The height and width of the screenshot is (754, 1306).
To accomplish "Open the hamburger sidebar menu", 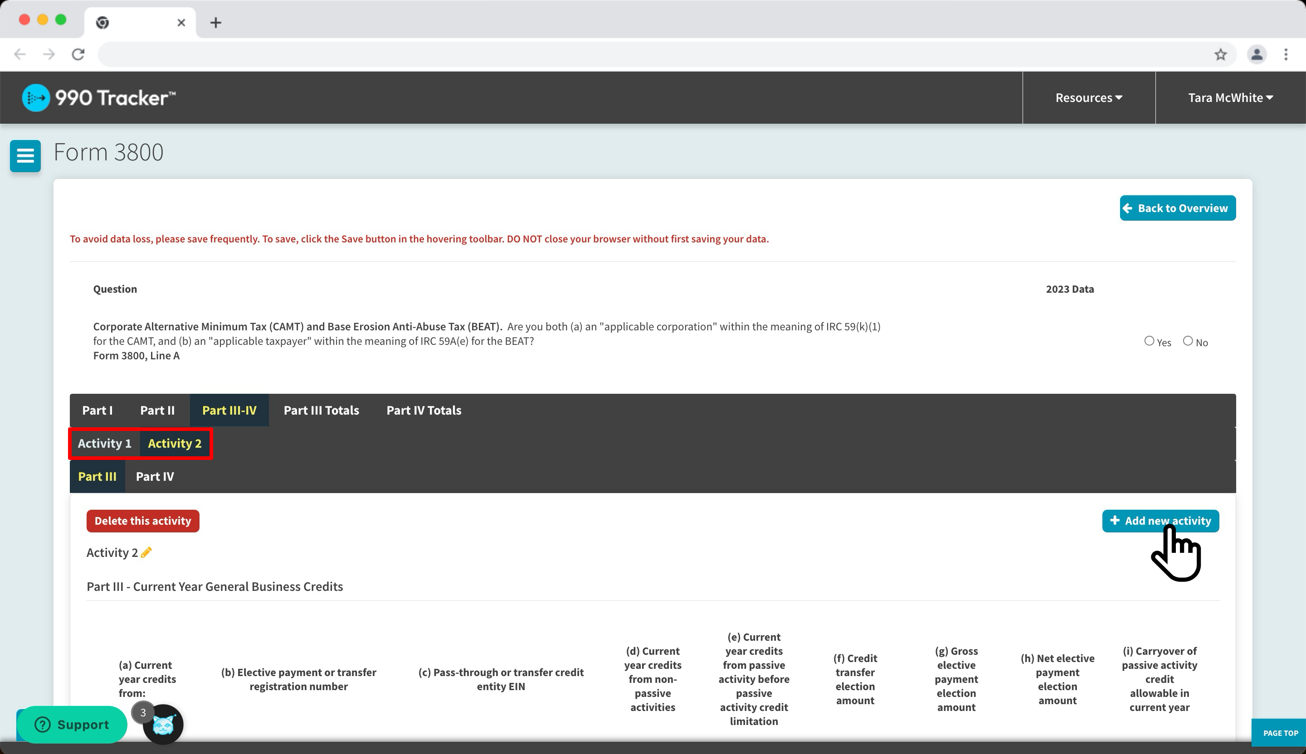I will [25, 155].
